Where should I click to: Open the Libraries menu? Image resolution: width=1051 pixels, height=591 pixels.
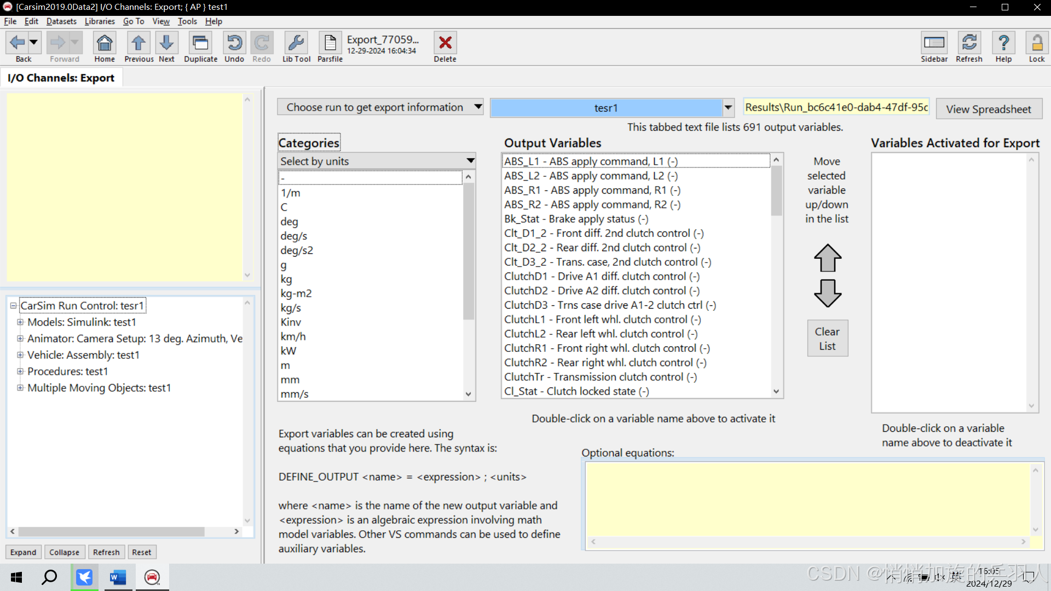100,21
